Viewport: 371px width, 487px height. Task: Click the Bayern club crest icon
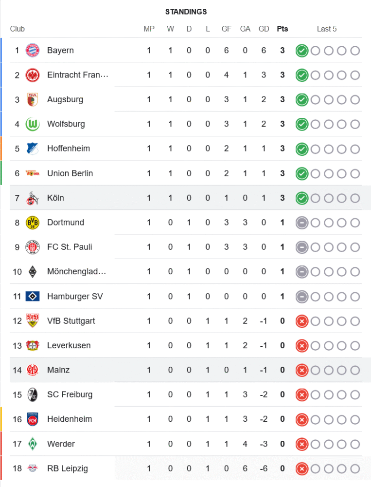(33, 50)
